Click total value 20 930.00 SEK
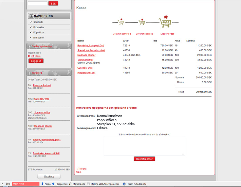Viewport: 241px width, 187px height. (204, 92)
